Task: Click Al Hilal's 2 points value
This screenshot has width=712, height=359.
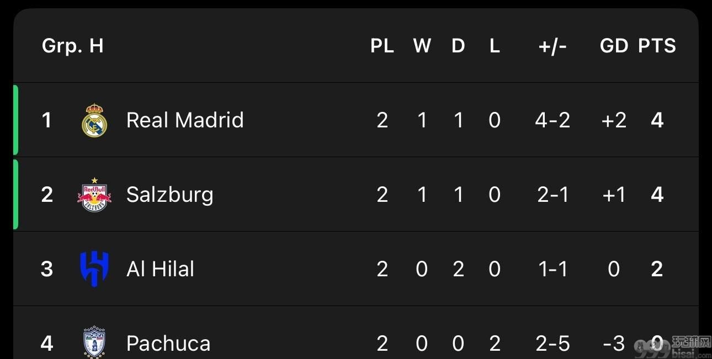Action: 657,269
